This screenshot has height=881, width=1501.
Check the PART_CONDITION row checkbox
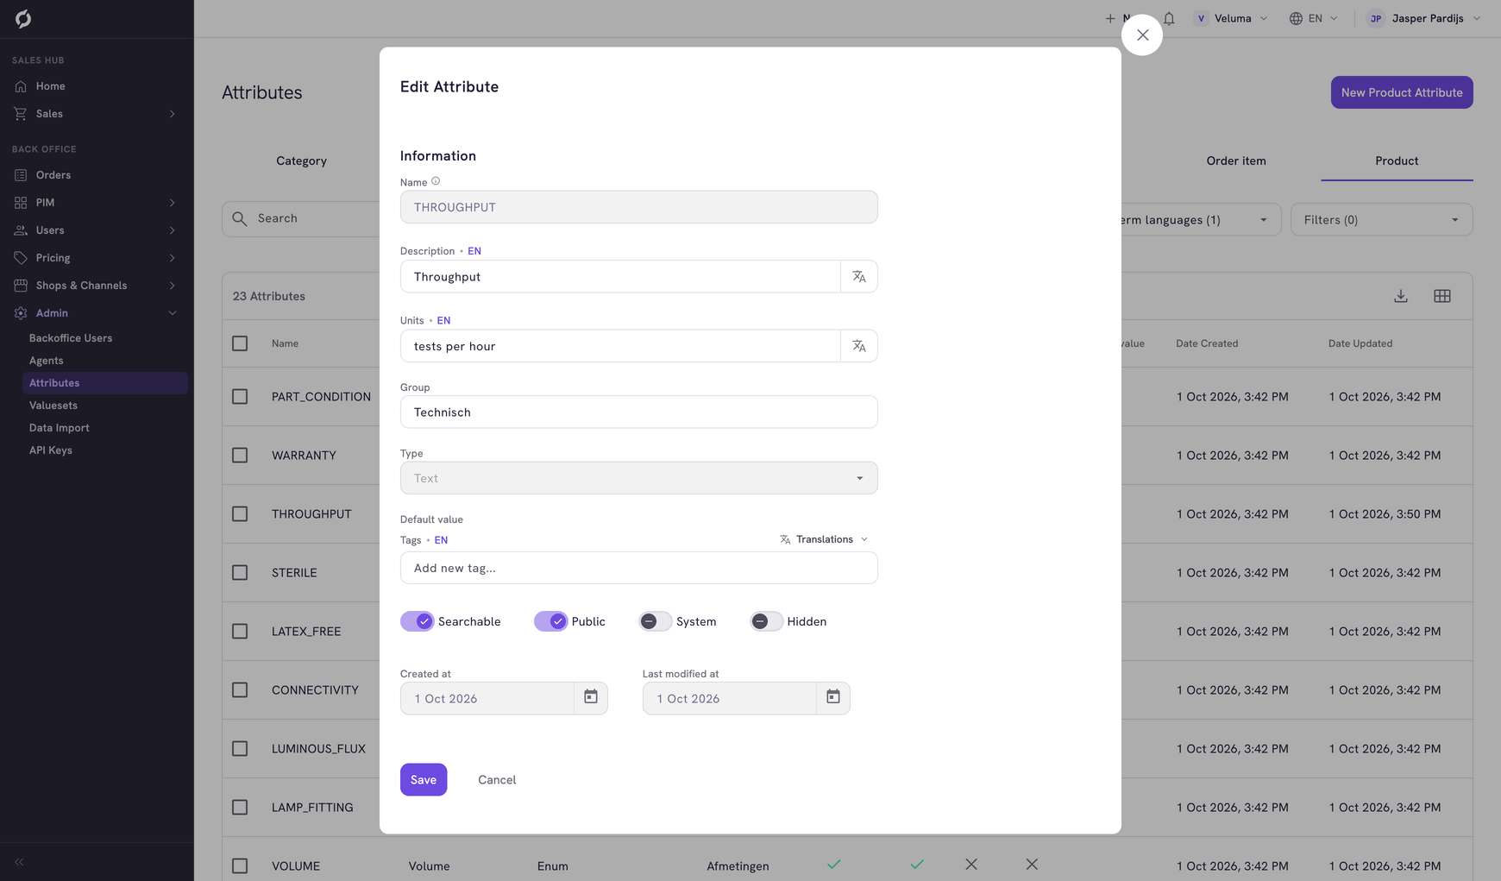click(x=240, y=397)
